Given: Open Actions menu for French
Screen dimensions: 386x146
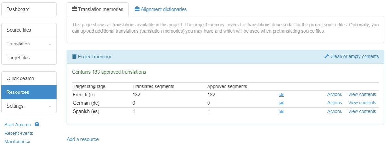Looking at the screenshot, I should (x=334, y=94).
